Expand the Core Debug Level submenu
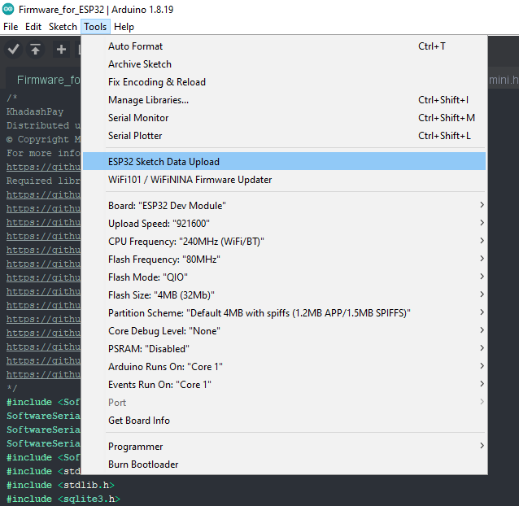Screen dimensions: 519x506 pos(284,330)
